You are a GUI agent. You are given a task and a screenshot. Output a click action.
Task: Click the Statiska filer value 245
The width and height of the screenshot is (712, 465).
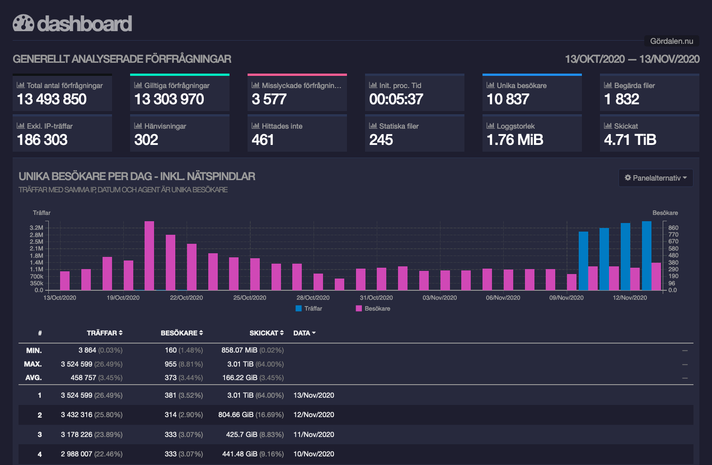pos(381,139)
